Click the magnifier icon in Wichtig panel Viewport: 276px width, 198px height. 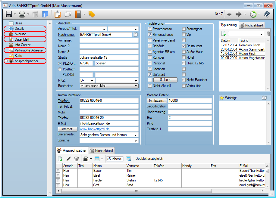tap(264, 98)
